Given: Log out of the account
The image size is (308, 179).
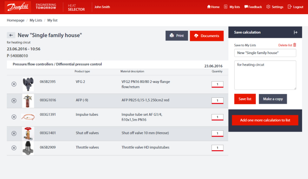Looking at the screenshot, I should 295,7.
